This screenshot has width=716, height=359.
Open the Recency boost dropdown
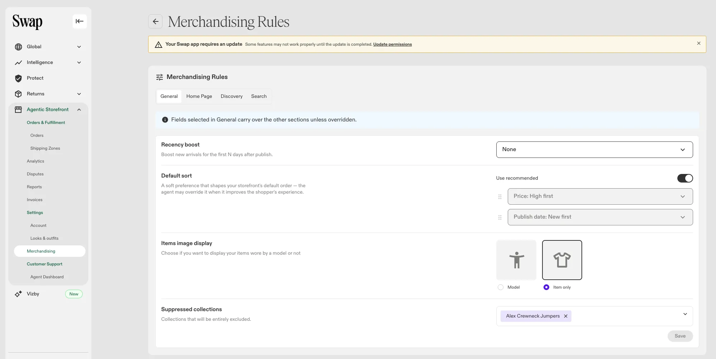[594, 150]
